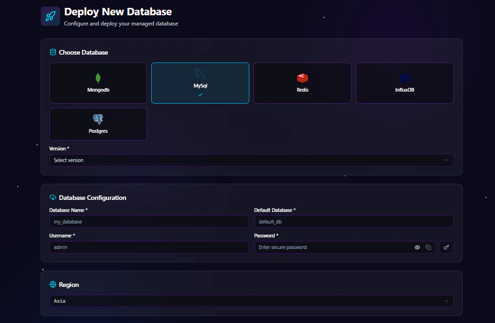Click the Postgres label text
The width and height of the screenshot is (495, 323).
click(98, 131)
